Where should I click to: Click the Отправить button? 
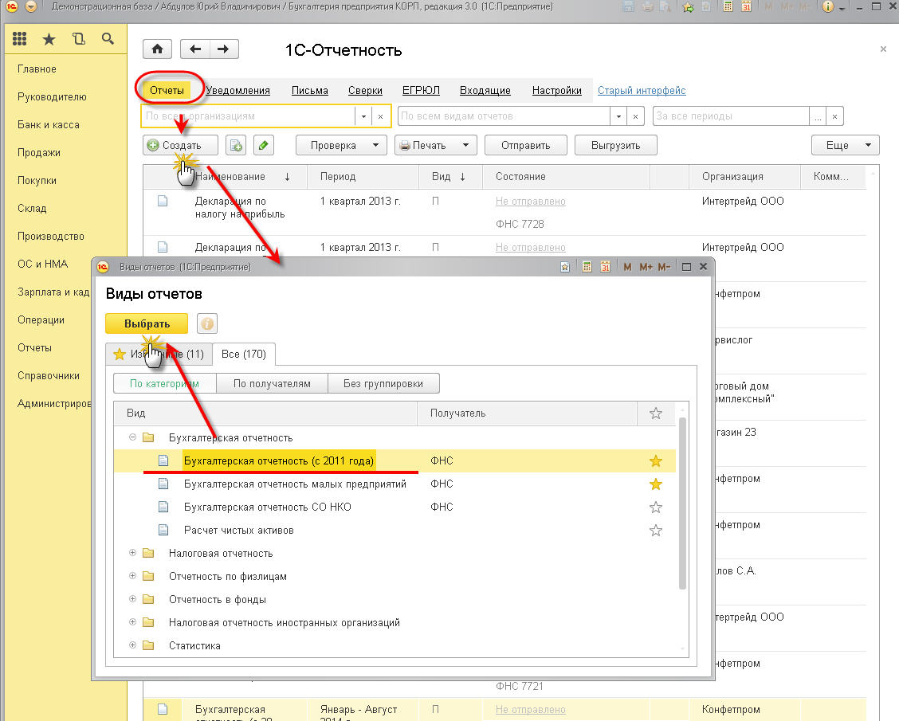click(x=526, y=146)
